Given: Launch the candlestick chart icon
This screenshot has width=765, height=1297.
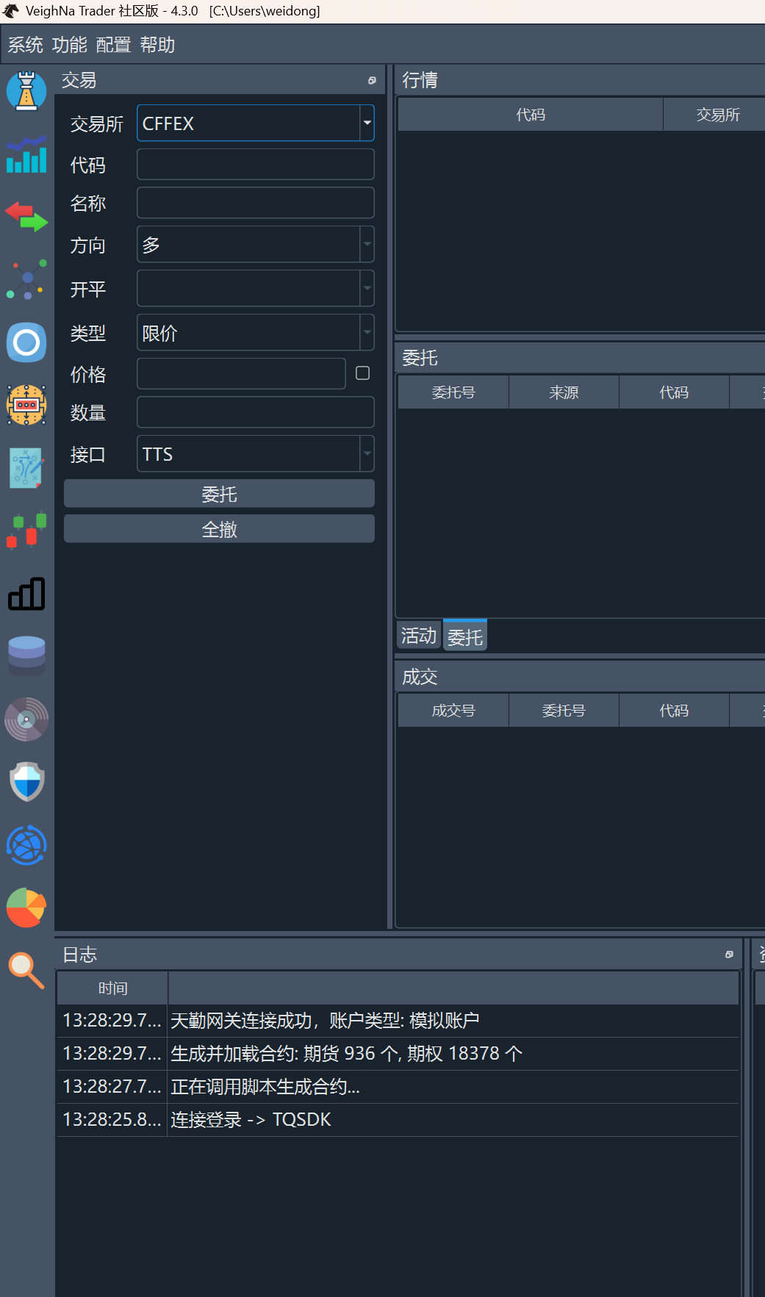Looking at the screenshot, I should point(26,530).
